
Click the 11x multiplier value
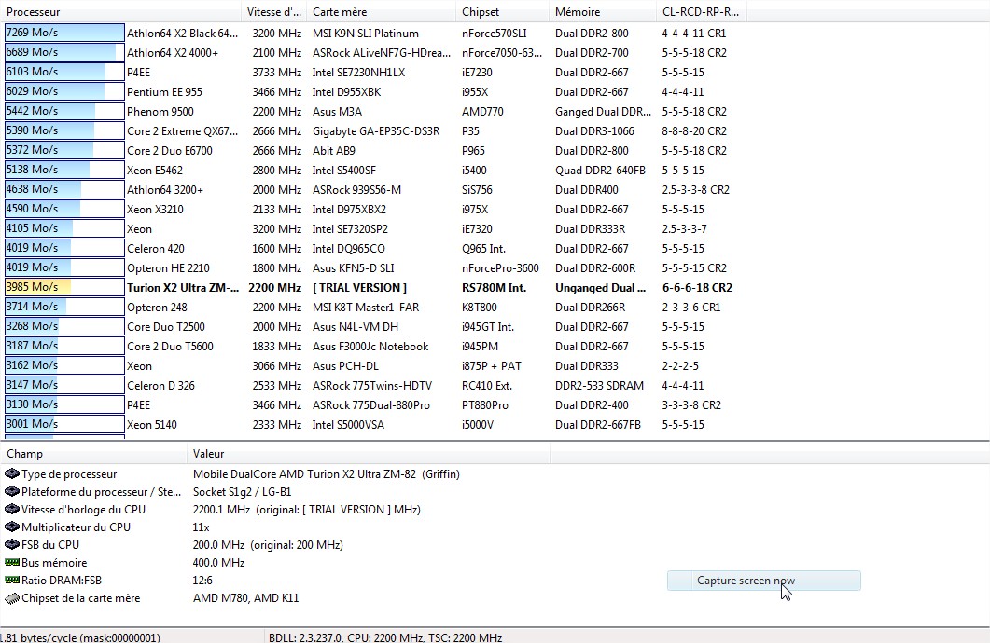coord(201,527)
